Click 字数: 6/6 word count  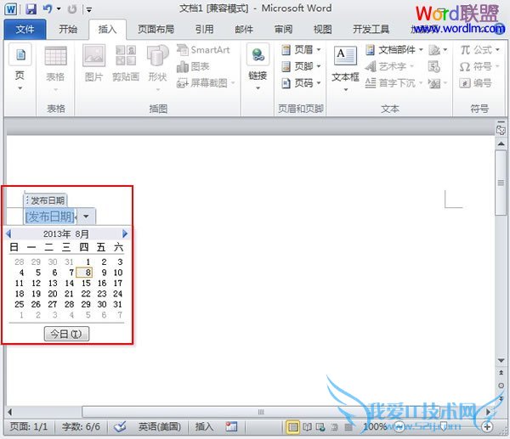[81, 426]
